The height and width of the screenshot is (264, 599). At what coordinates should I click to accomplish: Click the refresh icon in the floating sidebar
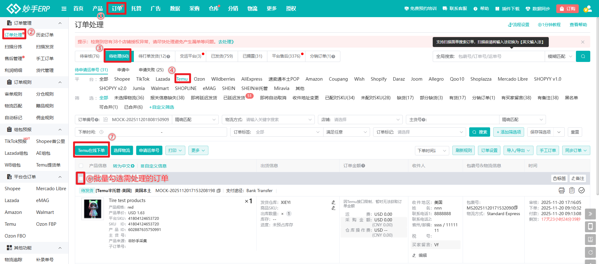click(x=590, y=252)
